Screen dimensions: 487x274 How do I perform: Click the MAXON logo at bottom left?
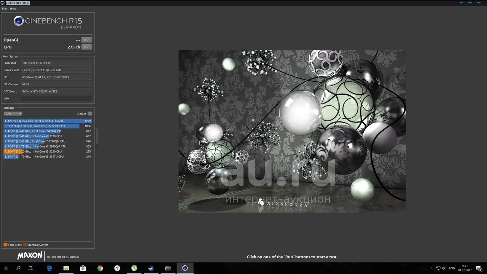pos(29,256)
